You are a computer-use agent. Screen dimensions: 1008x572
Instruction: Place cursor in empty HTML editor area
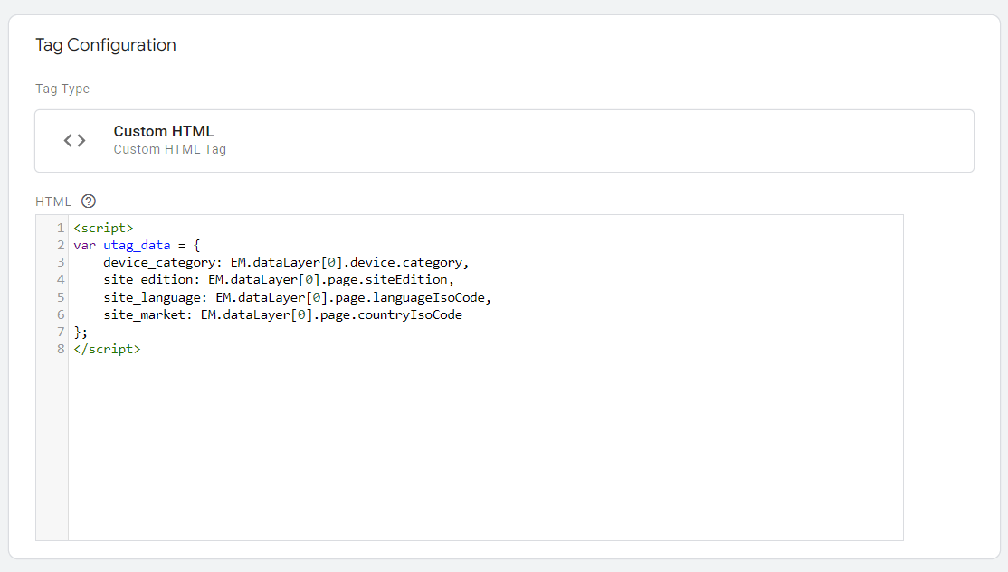point(485,449)
